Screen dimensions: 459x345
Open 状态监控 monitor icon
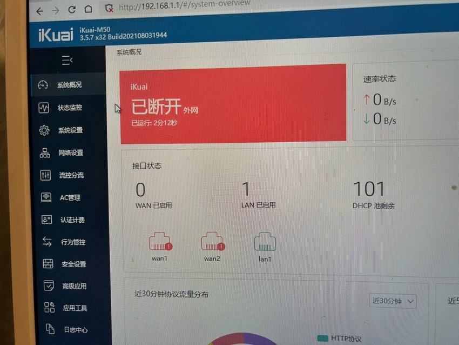pyautogui.click(x=44, y=108)
